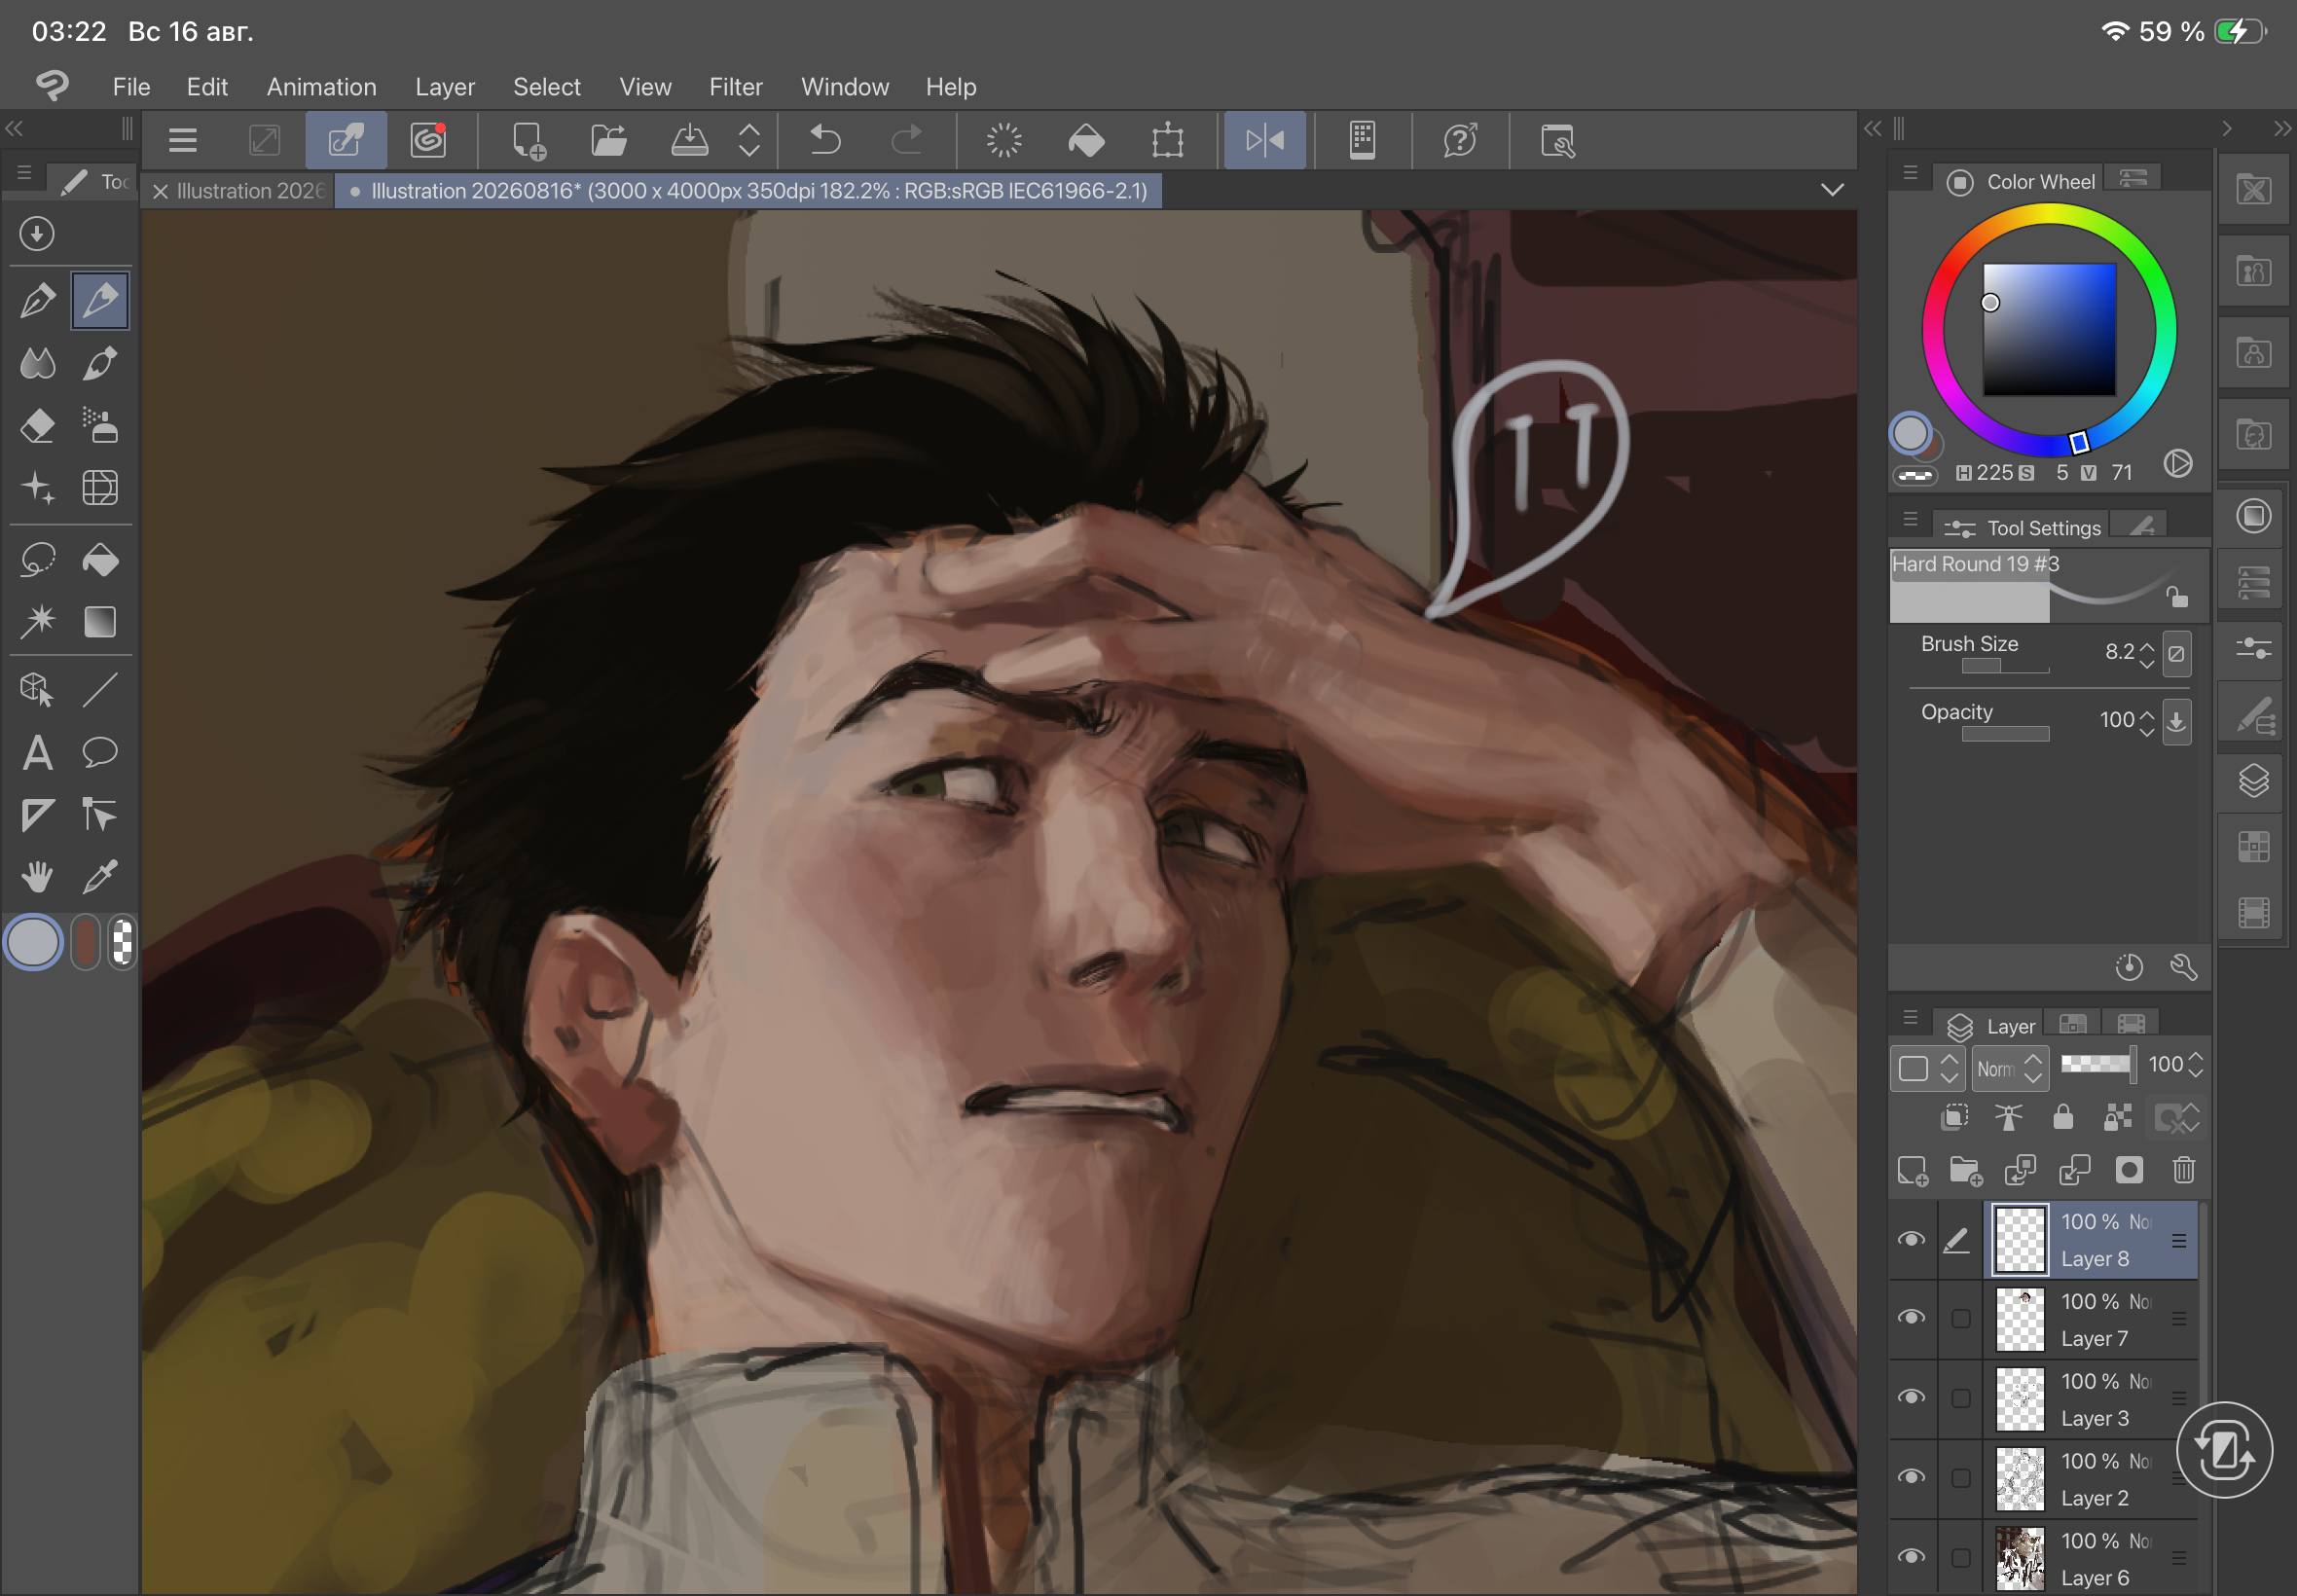Create new canvas from command bar
Screen dimensions: 2297x1596
pyautogui.click(x=528, y=140)
